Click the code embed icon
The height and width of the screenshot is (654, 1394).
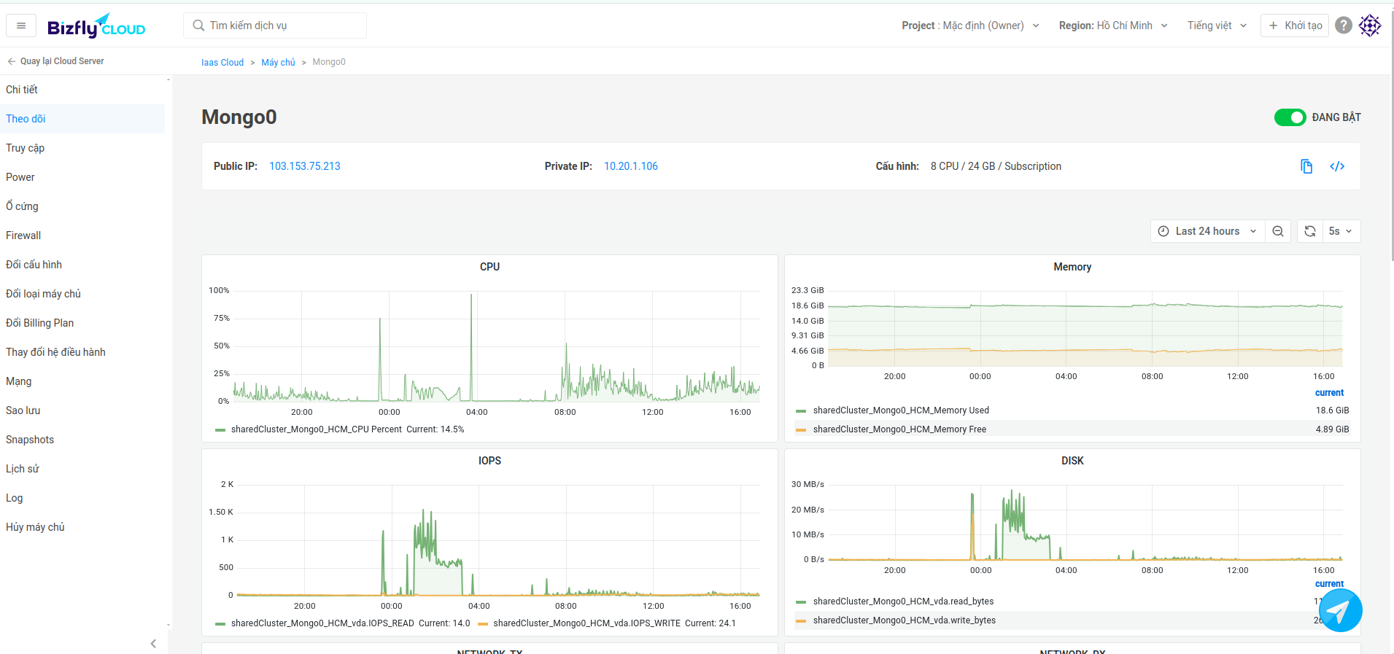click(1336, 166)
